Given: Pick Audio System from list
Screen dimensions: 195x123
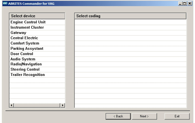Looking at the screenshot, I should pyautogui.click(x=23, y=59).
